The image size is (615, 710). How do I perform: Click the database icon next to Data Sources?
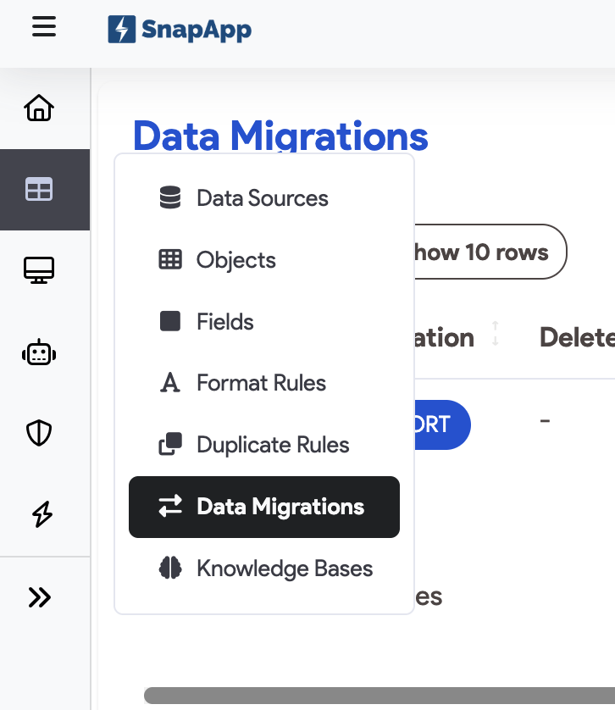pyautogui.click(x=169, y=198)
